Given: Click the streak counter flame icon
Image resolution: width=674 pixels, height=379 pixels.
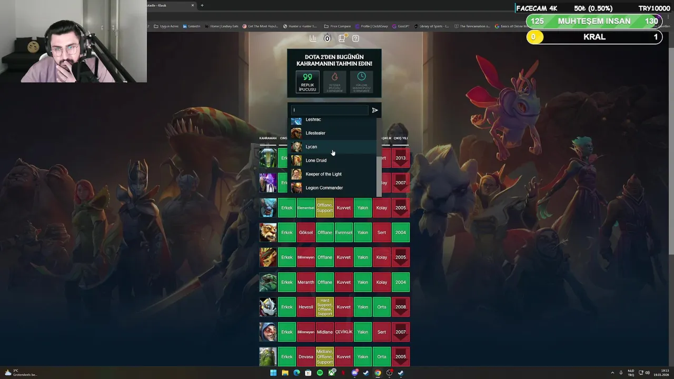Looking at the screenshot, I should [327, 38].
